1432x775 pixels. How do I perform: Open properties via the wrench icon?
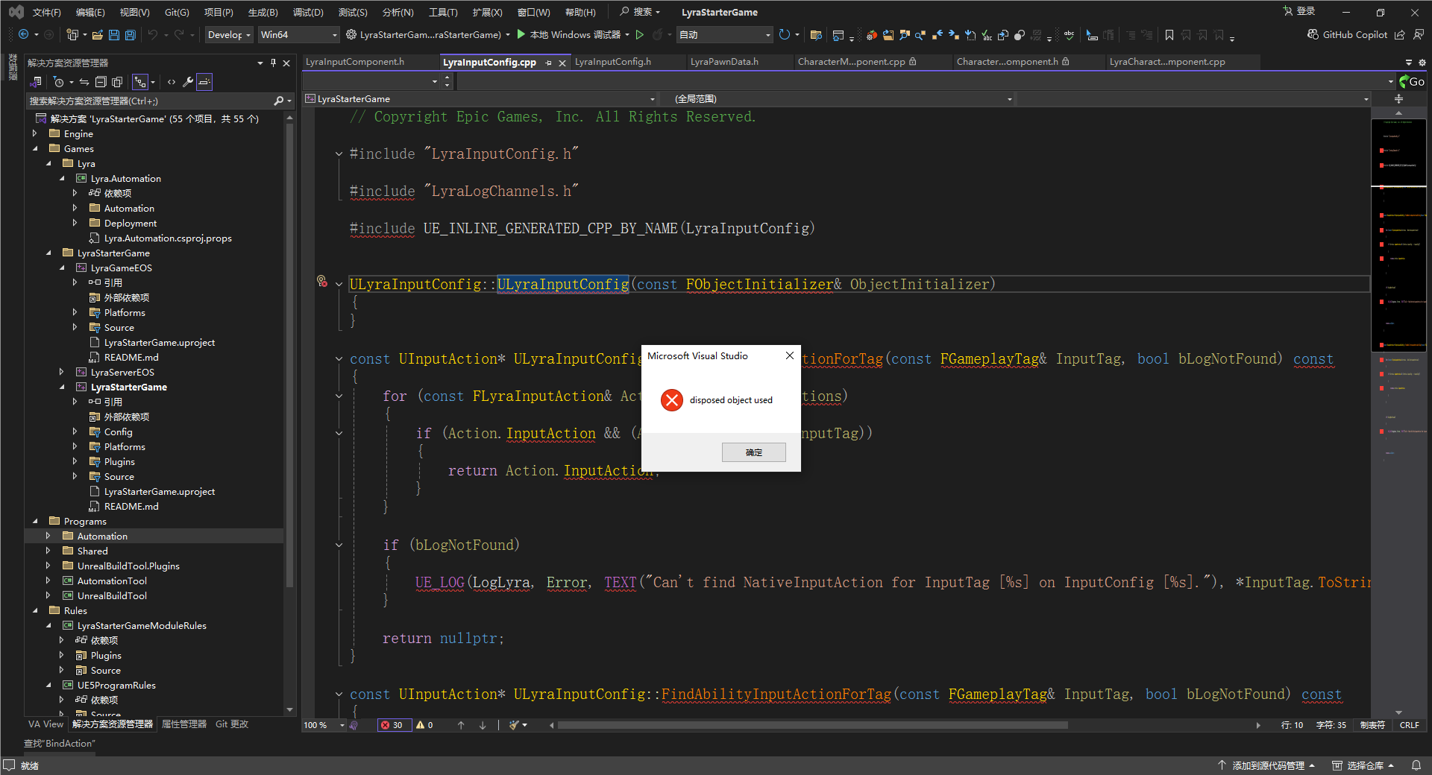click(x=188, y=82)
